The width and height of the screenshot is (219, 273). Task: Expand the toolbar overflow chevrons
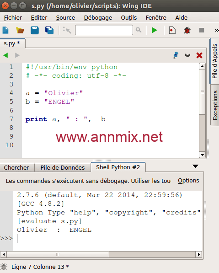(x=217, y=31)
